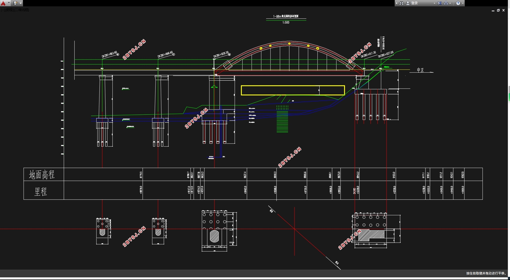Select the DK281+863.90 station label

point(110,54)
